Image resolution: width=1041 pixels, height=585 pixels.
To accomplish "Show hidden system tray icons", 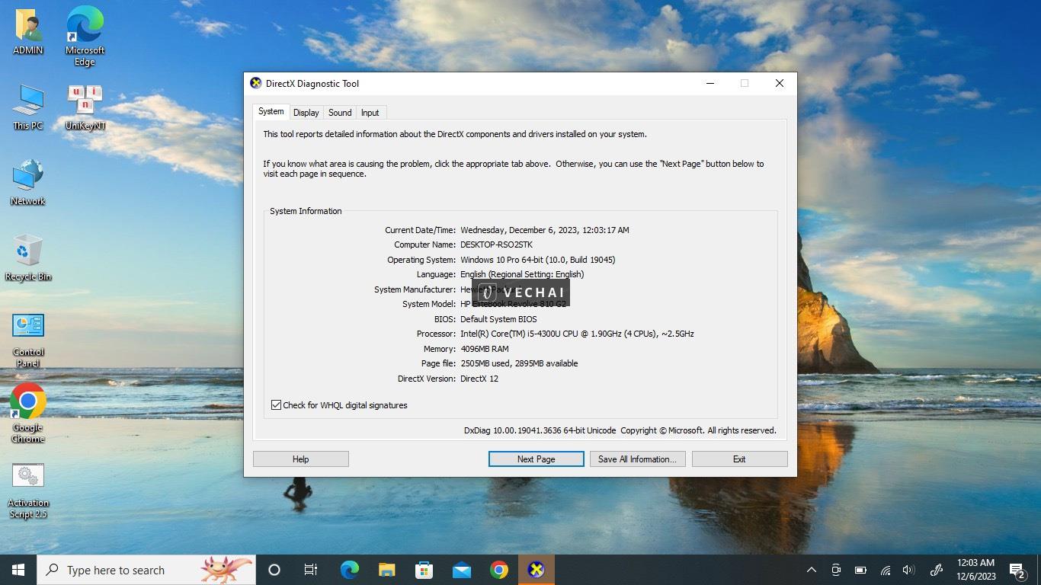I will 812,570.
